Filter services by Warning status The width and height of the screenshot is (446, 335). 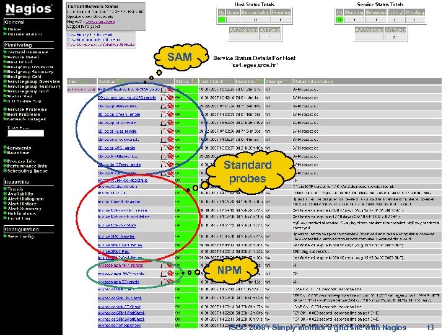[354, 12]
